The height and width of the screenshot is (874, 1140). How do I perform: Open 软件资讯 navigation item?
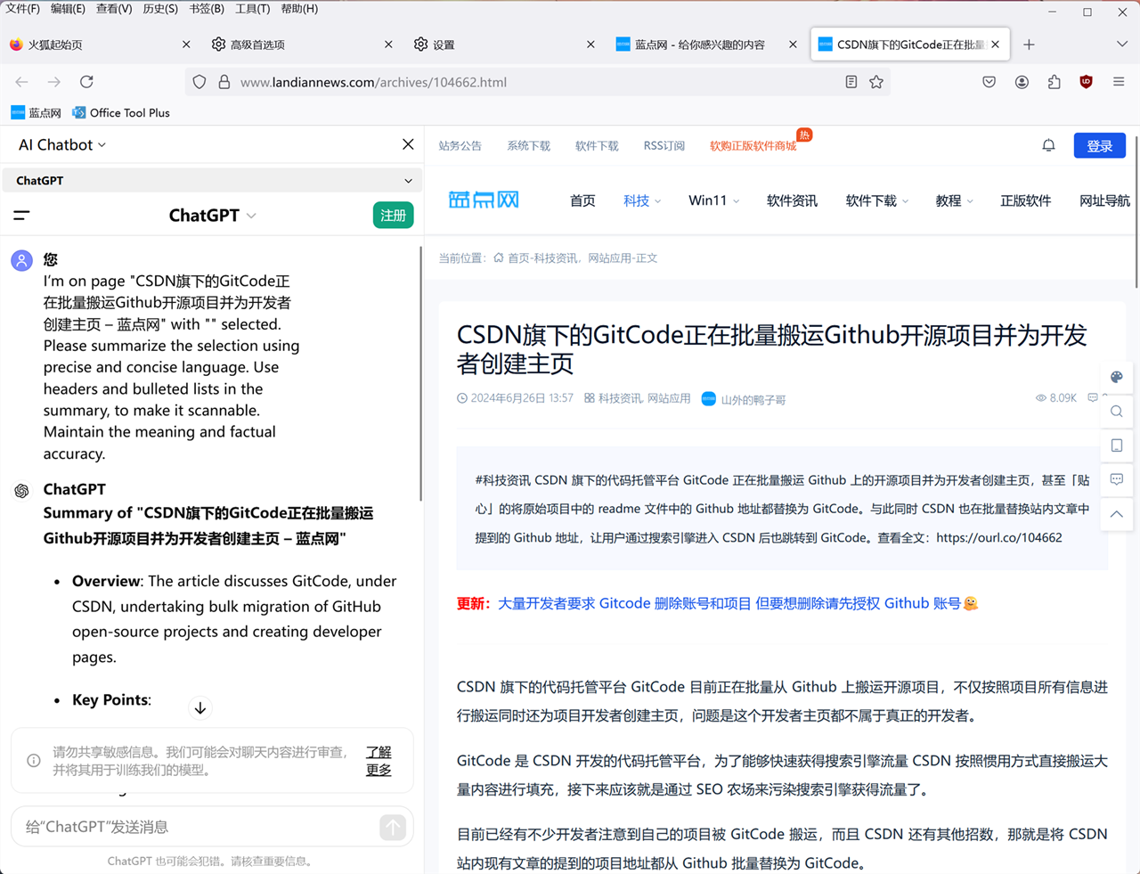[x=792, y=200]
